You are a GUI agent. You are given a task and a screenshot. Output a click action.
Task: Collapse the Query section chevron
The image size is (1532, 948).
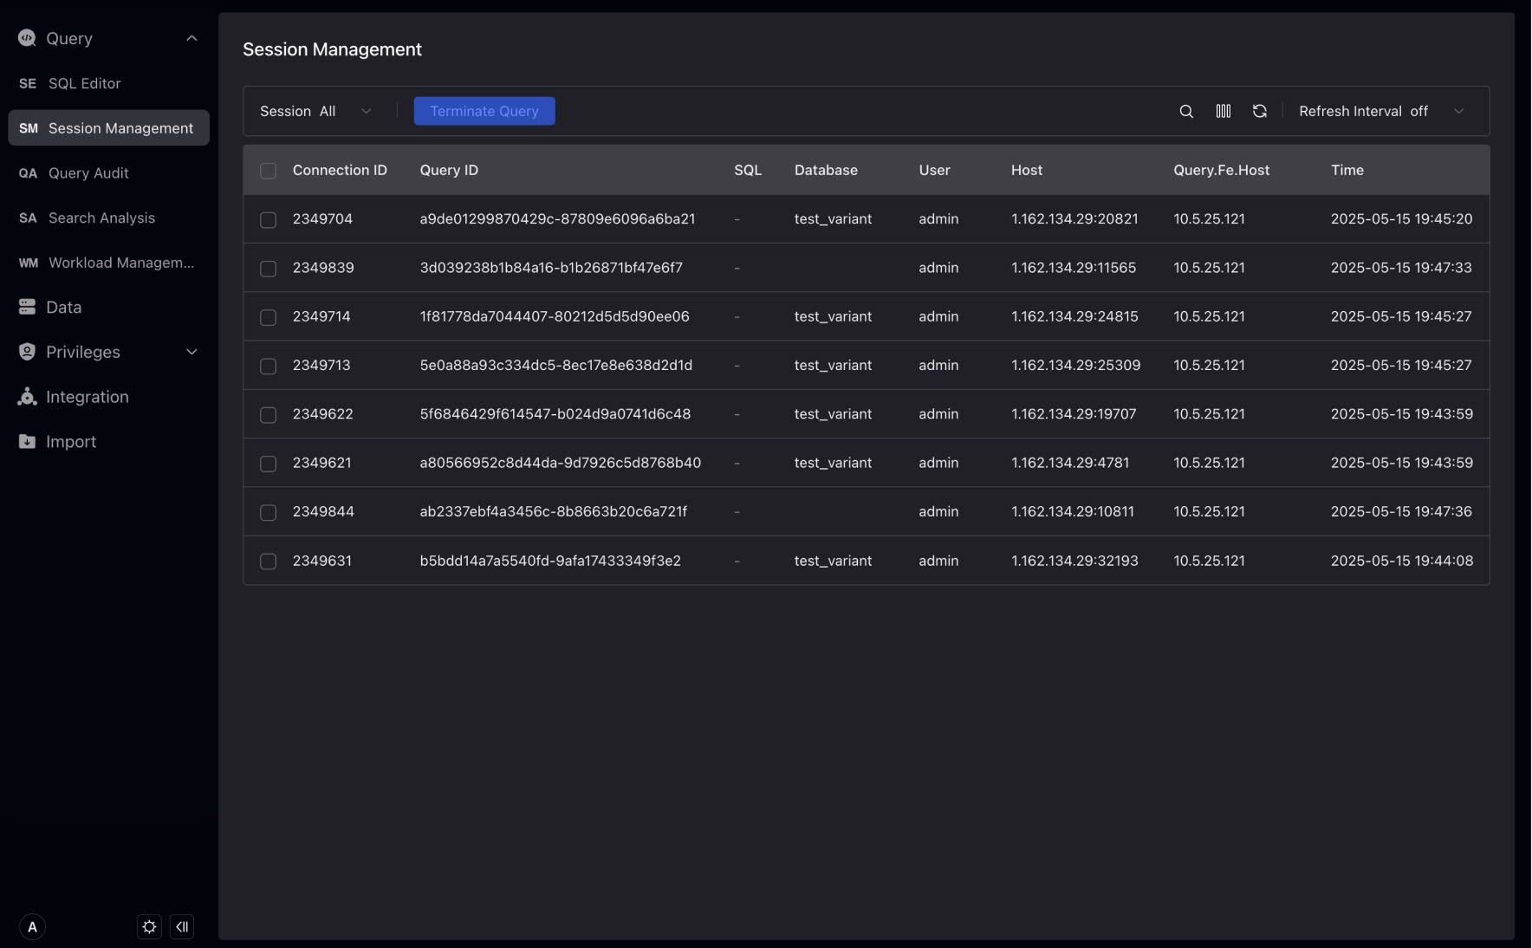click(191, 38)
